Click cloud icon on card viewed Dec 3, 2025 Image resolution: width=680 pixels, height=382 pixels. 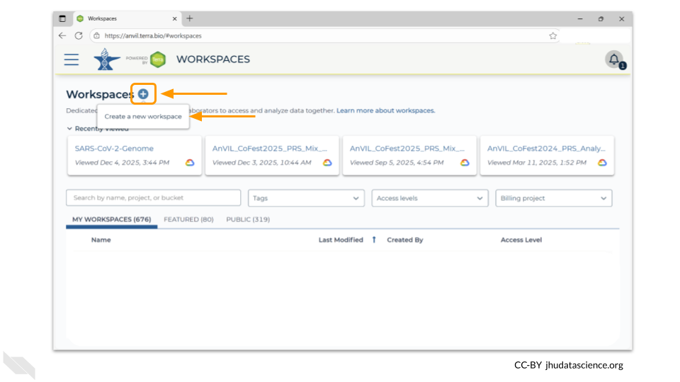(x=327, y=163)
